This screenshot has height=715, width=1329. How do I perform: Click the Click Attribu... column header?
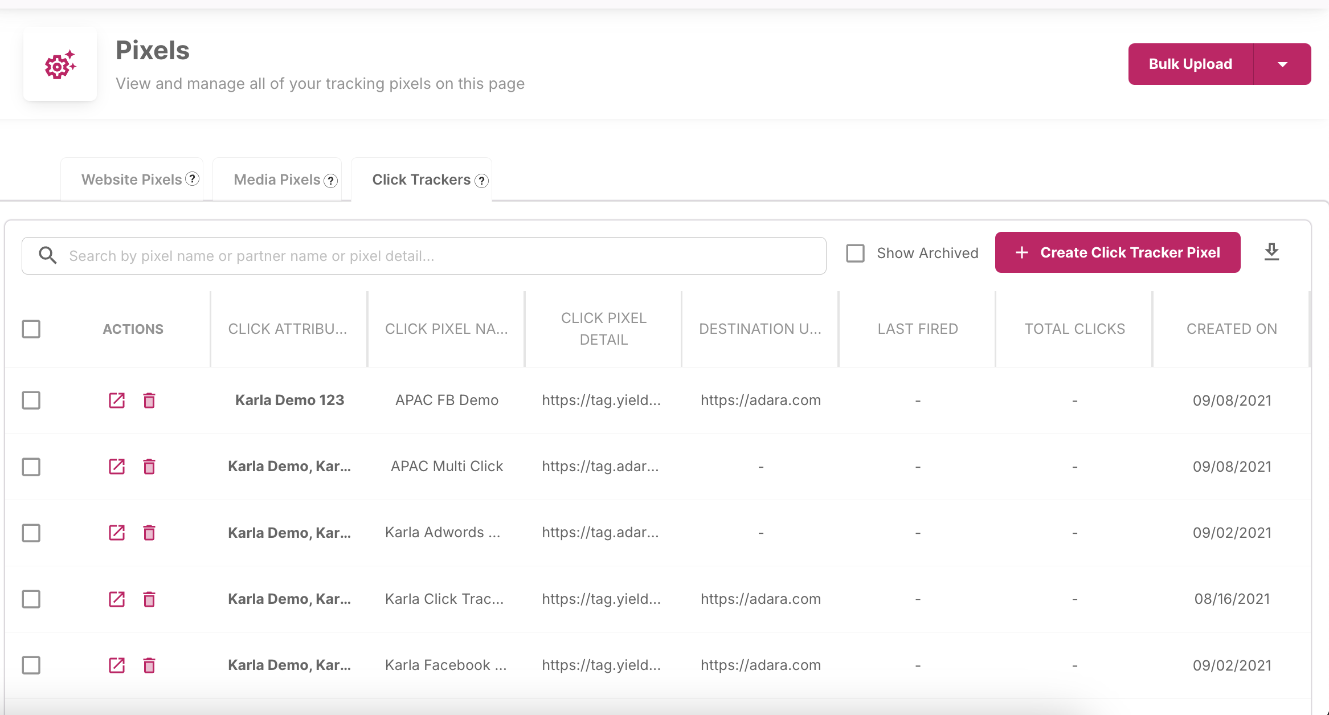(x=288, y=329)
